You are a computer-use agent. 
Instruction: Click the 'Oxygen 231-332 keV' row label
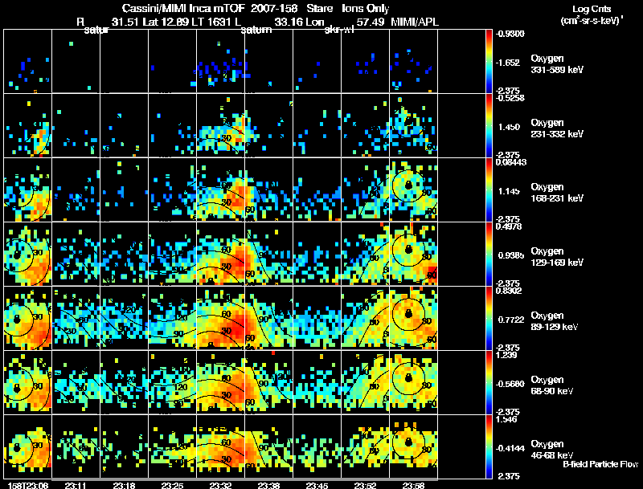[x=557, y=128]
